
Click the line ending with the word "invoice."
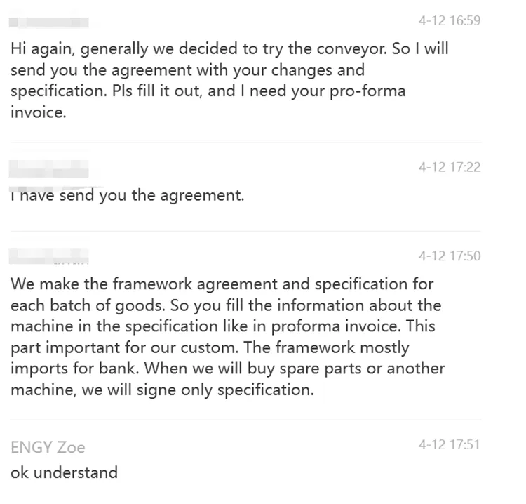(x=39, y=112)
